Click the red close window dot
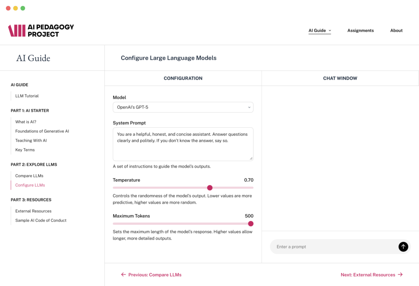Viewport: 419px width, 286px height. [x=8, y=8]
